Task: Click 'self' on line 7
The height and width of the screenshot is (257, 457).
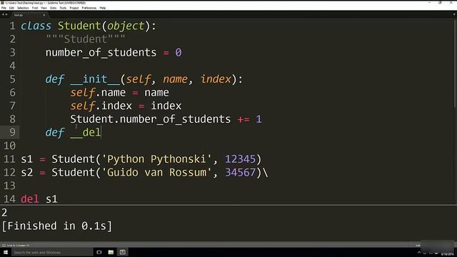Action: click(x=83, y=106)
